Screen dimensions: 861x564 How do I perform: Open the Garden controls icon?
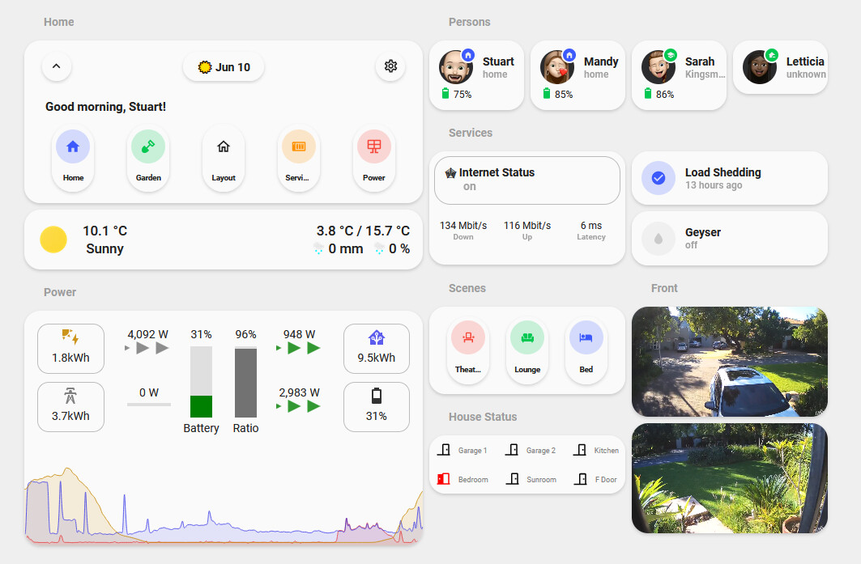point(148,146)
